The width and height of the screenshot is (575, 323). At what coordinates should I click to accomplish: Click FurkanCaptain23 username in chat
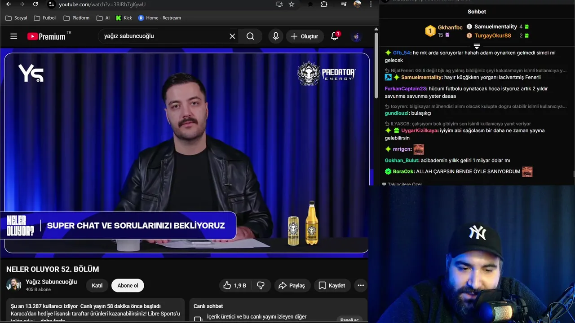pyautogui.click(x=405, y=88)
